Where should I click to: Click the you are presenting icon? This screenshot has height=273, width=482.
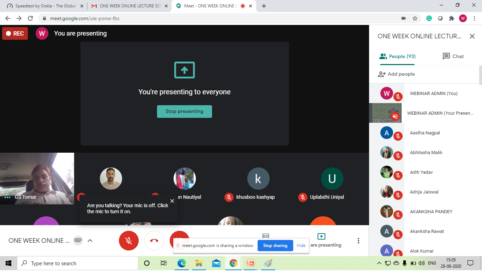pos(321,236)
